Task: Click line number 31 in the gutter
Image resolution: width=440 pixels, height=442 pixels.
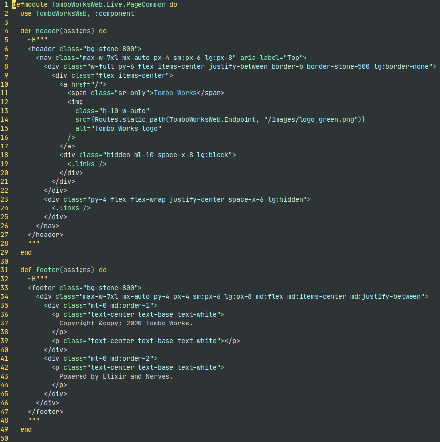Action: pyautogui.click(x=4, y=270)
